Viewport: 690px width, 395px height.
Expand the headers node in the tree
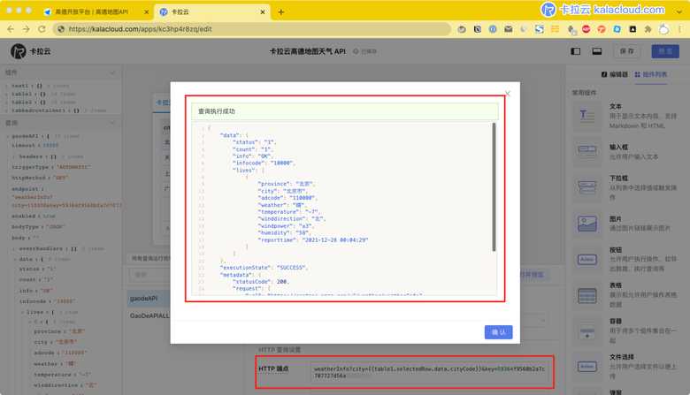[14, 156]
